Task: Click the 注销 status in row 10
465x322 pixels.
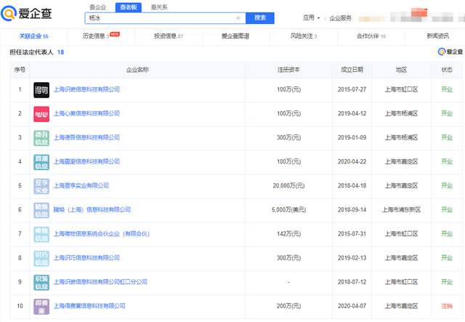Action: tap(447, 306)
